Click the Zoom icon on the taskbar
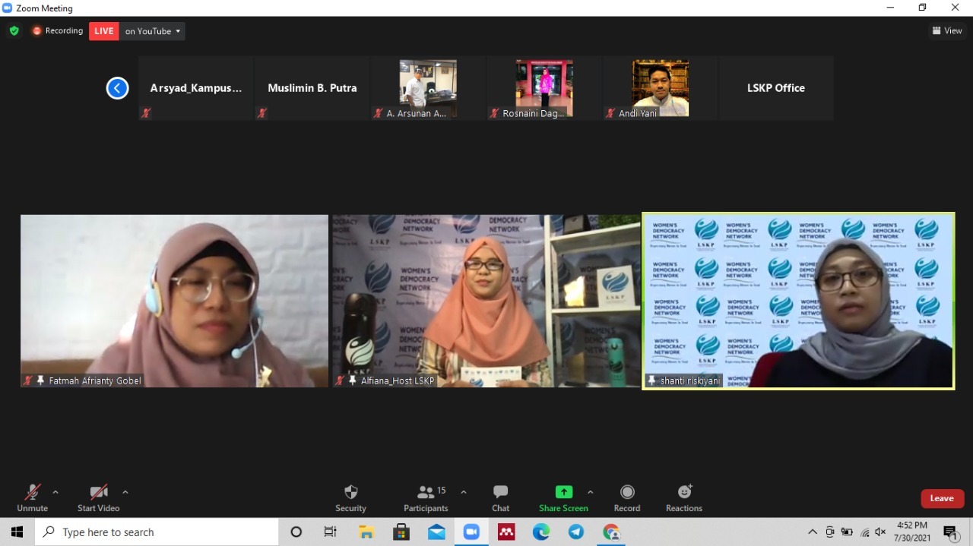 click(471, 532)
